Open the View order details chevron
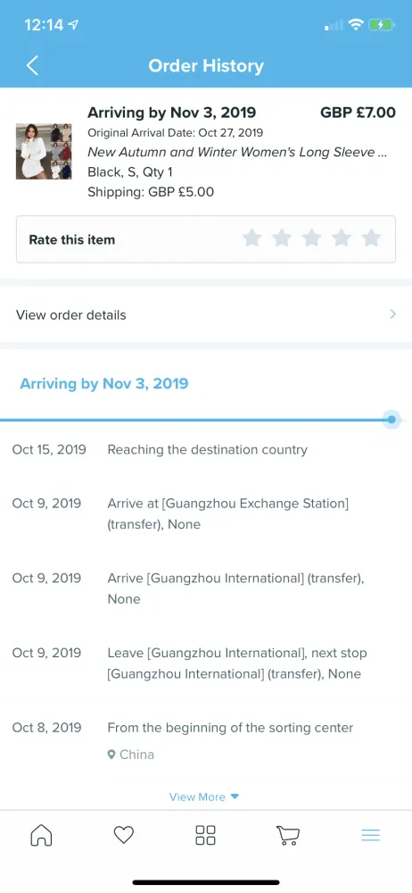This screenshot has height=893, width=412. 392,314
